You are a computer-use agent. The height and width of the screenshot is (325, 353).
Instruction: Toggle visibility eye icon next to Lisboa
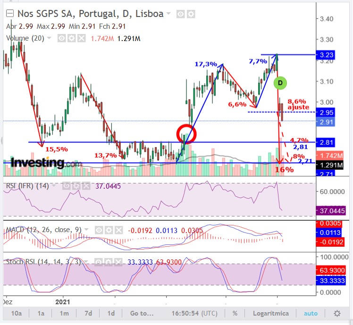pos(180,14)
